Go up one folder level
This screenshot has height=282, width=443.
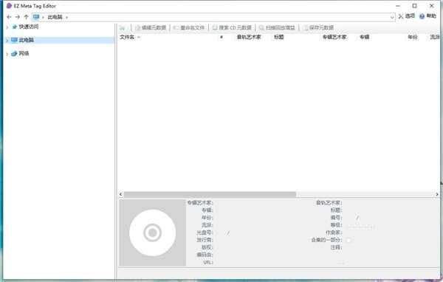coord(26,17)
